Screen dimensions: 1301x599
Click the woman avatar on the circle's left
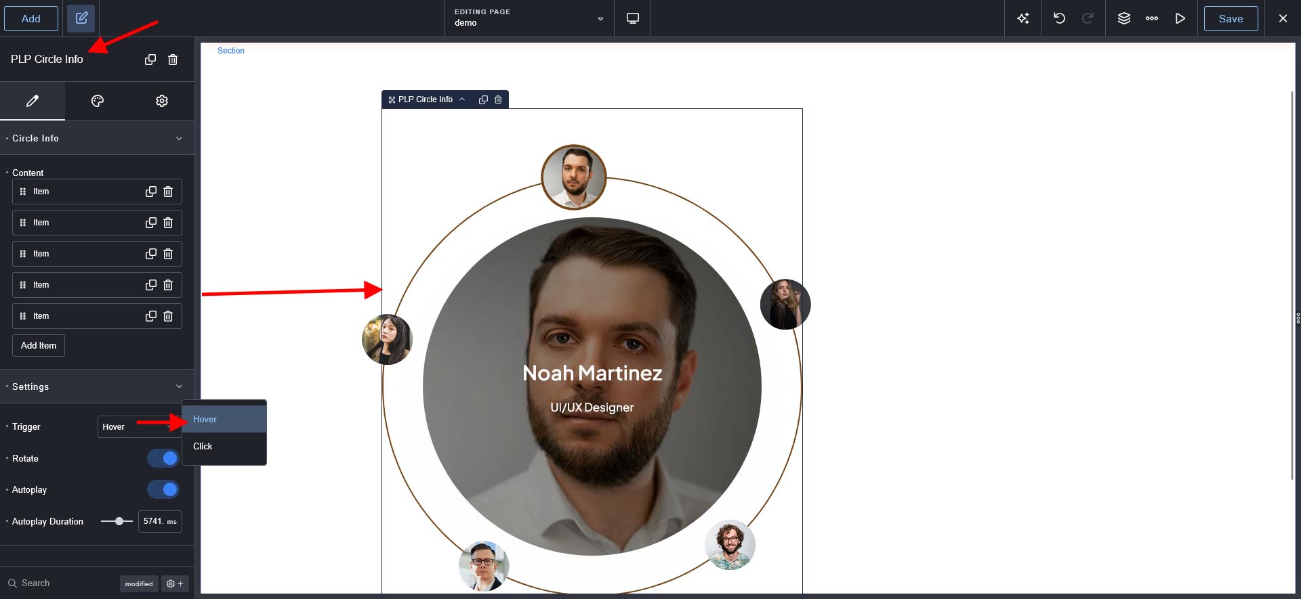point(387,340)
